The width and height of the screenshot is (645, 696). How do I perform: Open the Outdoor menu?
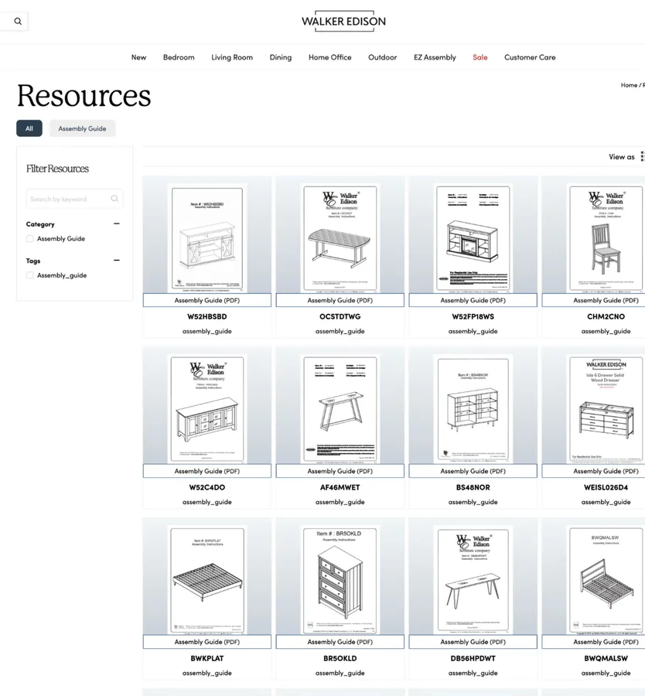pyautogui.click(x=382, y=57)
